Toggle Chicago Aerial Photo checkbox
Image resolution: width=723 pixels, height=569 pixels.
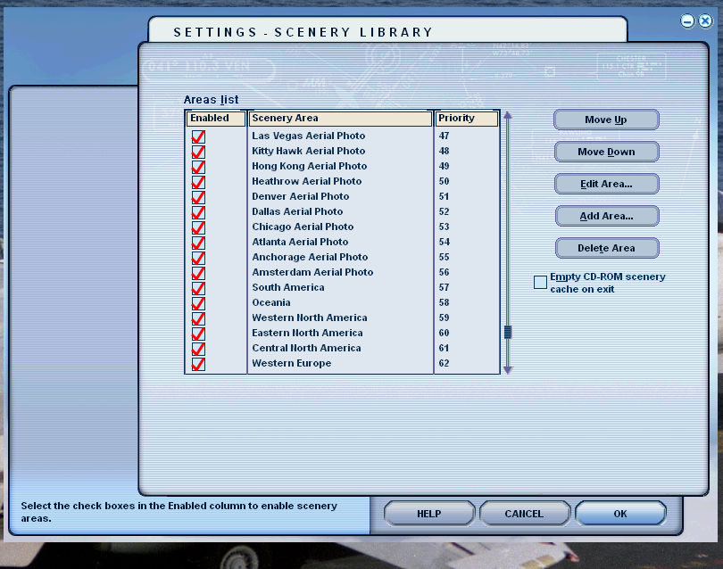(198, 227)
